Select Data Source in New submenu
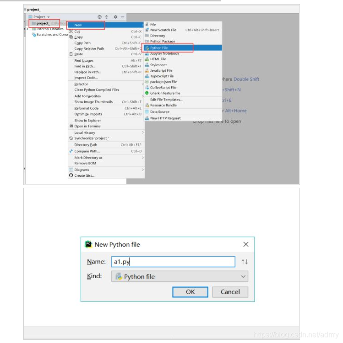 (183, 112)
